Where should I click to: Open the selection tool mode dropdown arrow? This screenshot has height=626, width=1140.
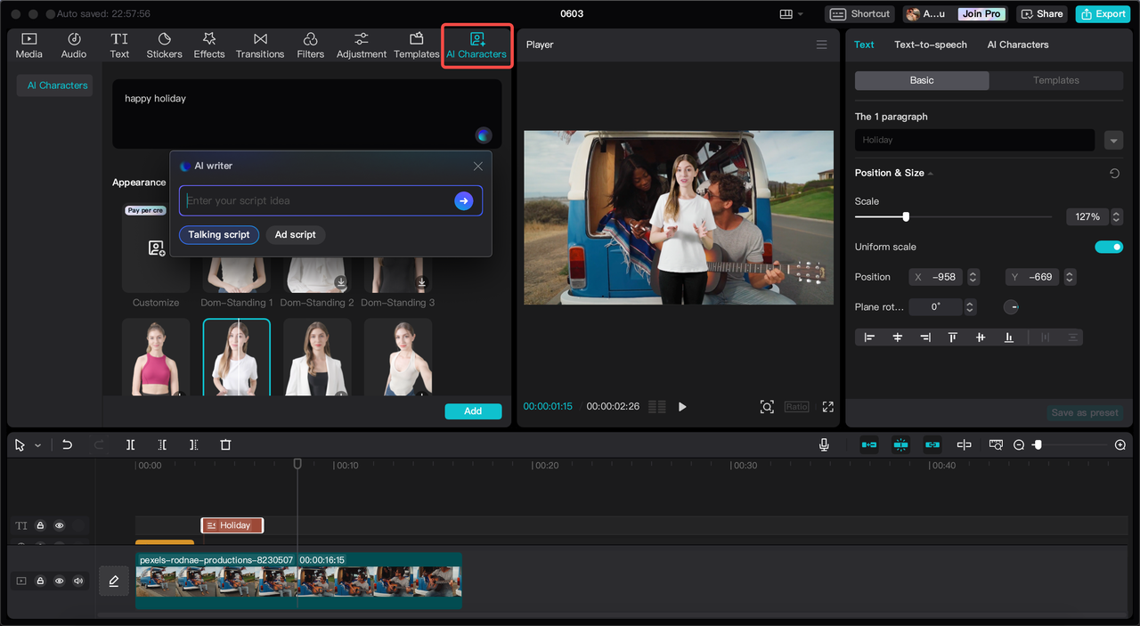coord(37,445)
